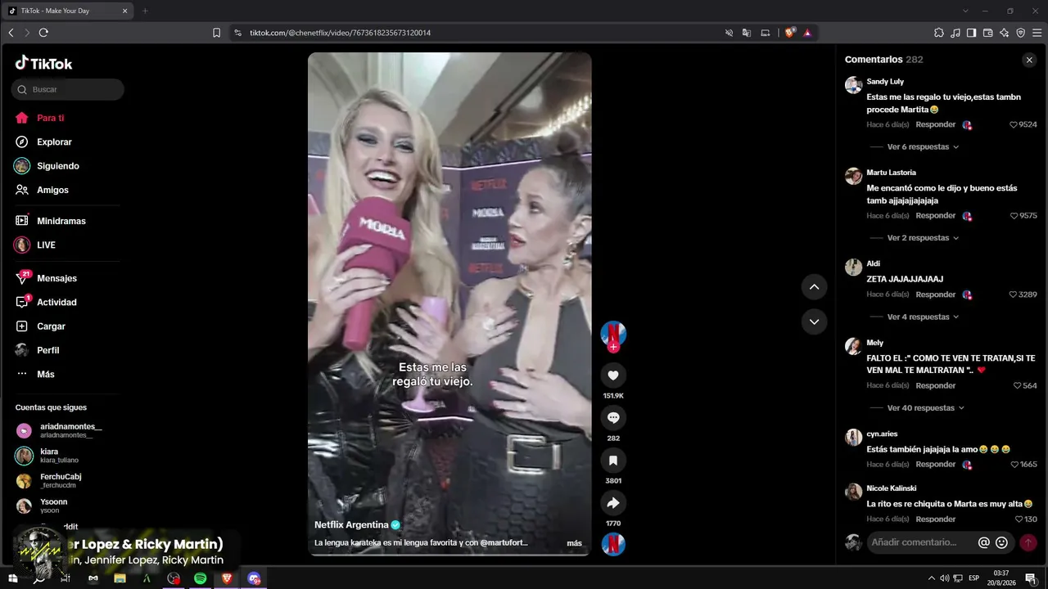Open Brave Rewards triangle icon
The height and width of the screenshot is (589, 1048).
pos(807,33)
